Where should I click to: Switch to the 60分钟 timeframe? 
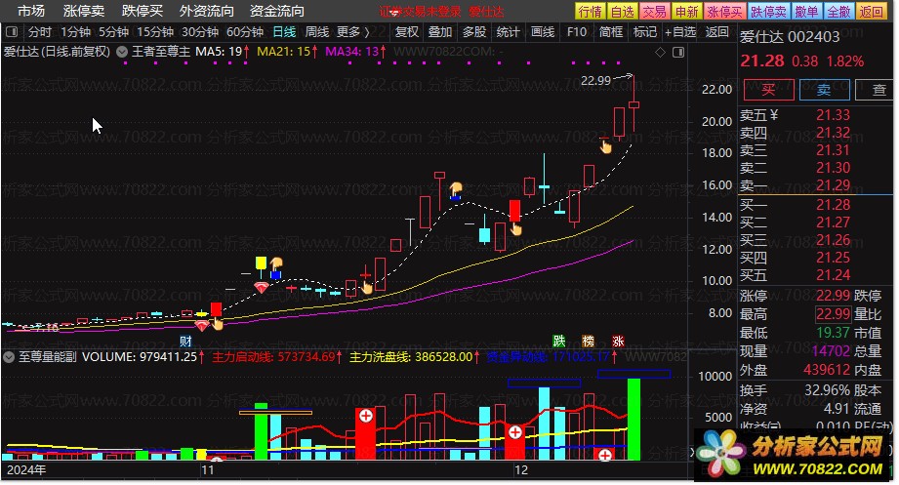tap(245, 32)
